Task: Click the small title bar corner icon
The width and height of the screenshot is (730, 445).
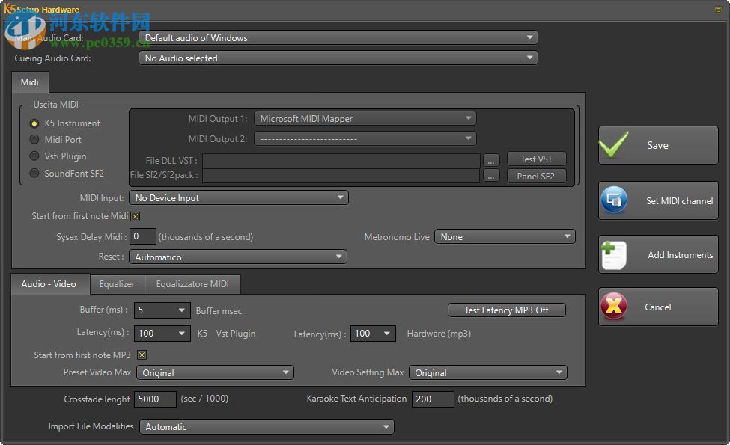Action: point(717,9)
